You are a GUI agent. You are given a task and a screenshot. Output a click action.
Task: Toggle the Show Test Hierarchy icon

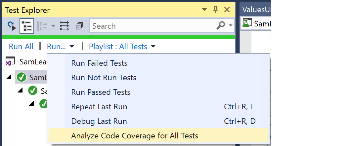coord(27,26)
